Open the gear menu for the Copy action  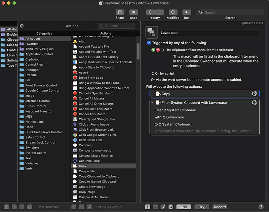[254, 94]
